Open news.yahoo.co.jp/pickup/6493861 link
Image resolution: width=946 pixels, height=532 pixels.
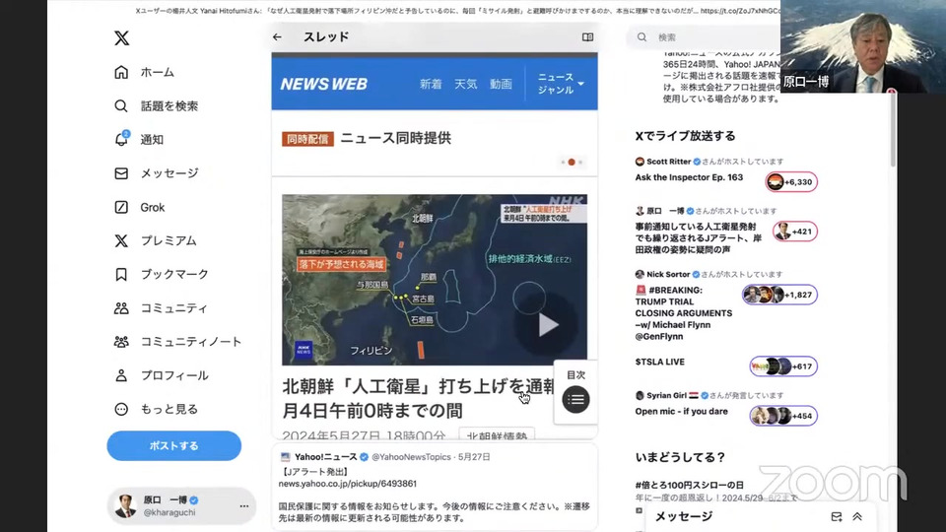[348, 484]
